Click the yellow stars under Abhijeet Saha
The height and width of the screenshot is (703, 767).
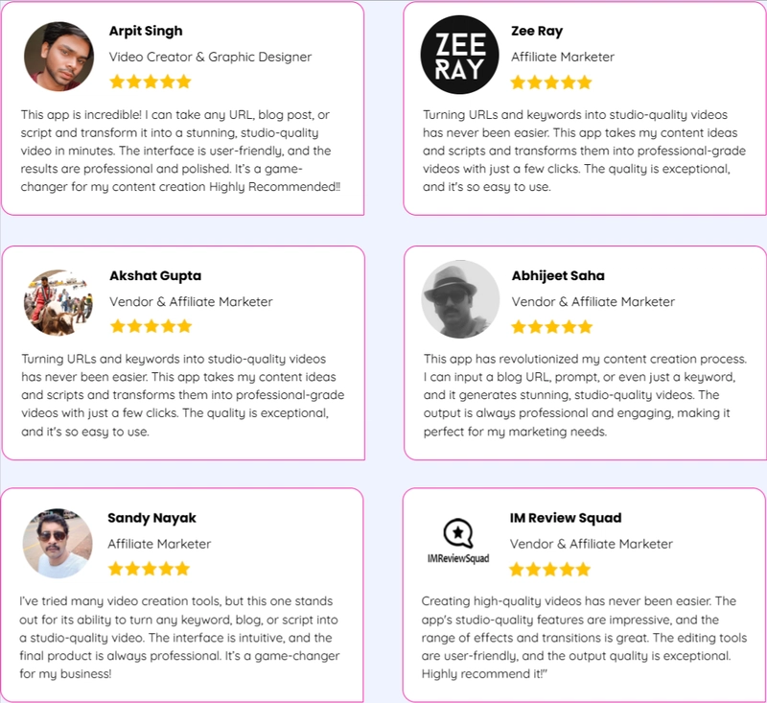coord(552,327)
